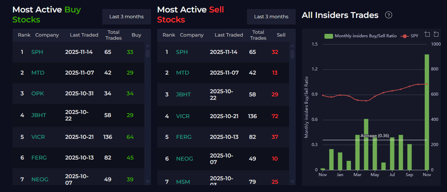Open VICR ticker in Sell Stocks table
447x192 pixels.
click(183, 116)
